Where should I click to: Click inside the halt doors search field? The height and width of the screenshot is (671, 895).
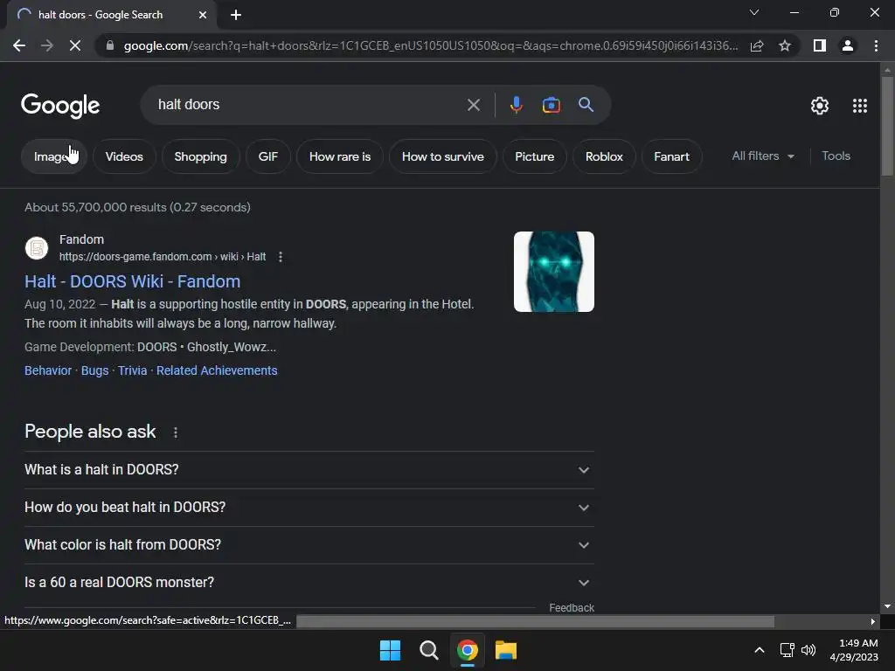coord(309,105)
